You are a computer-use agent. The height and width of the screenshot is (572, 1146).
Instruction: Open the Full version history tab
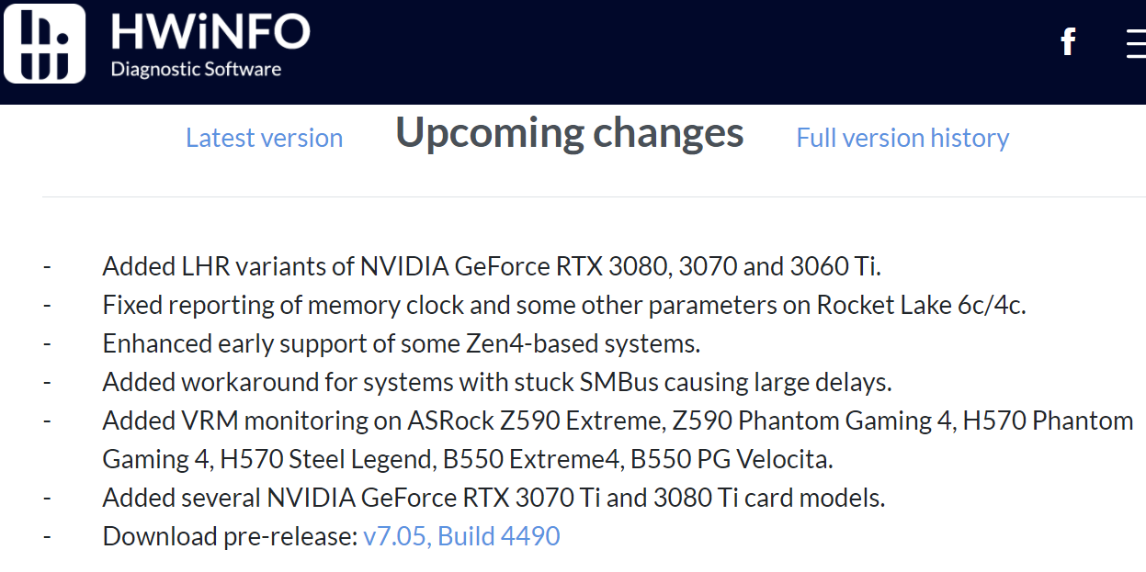(902, 138)
